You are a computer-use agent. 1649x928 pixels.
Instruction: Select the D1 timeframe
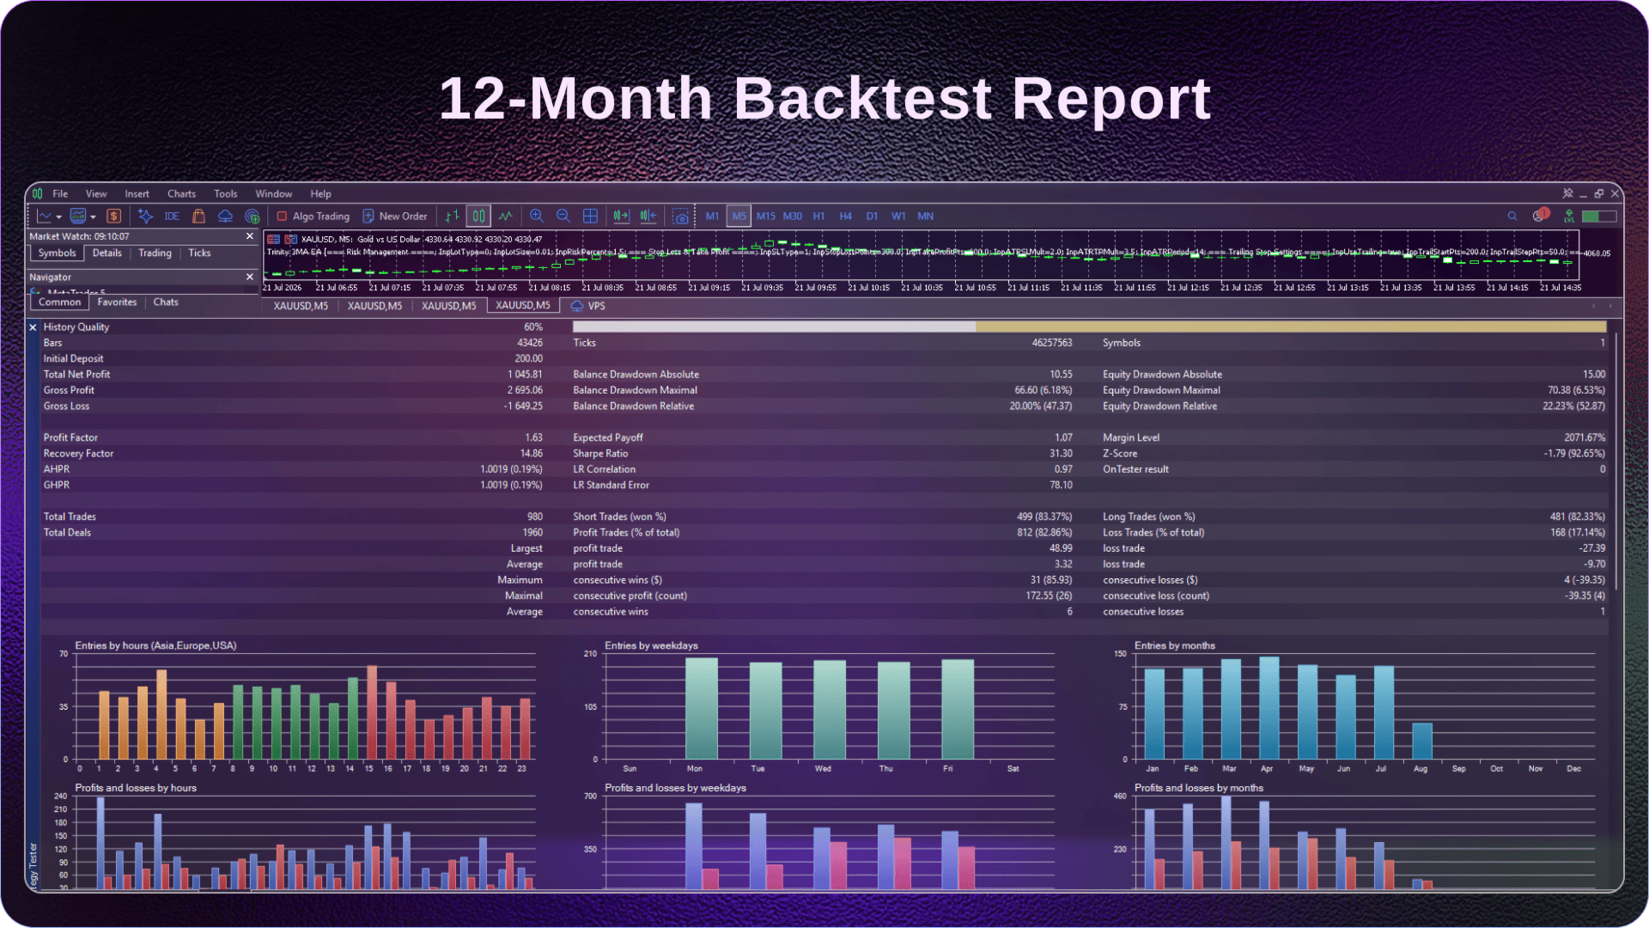click(872, 217)
